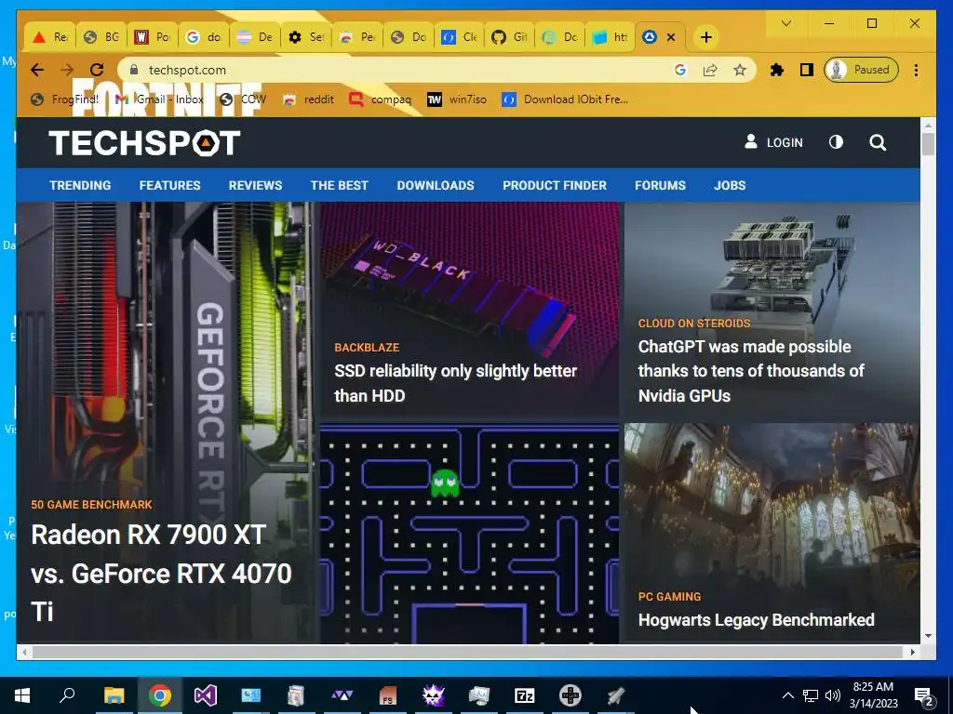Open the volume speaker icon
Image resolution: width=953 pixels, height=714 pixels.
[833, 695]
